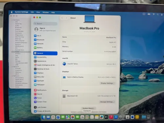Viewport: 164px width, 123px height.
Task: Select Applications in System Information tree
Action: pos(19,79)
